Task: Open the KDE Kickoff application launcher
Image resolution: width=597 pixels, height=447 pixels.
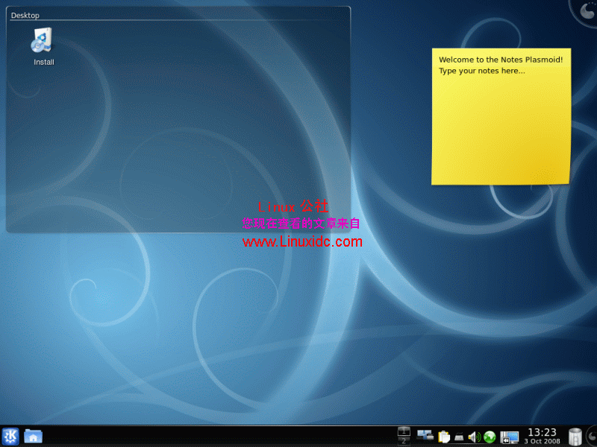Action: click(10, 435)
